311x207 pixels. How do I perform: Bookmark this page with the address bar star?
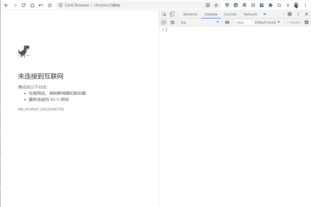point(216,5)
